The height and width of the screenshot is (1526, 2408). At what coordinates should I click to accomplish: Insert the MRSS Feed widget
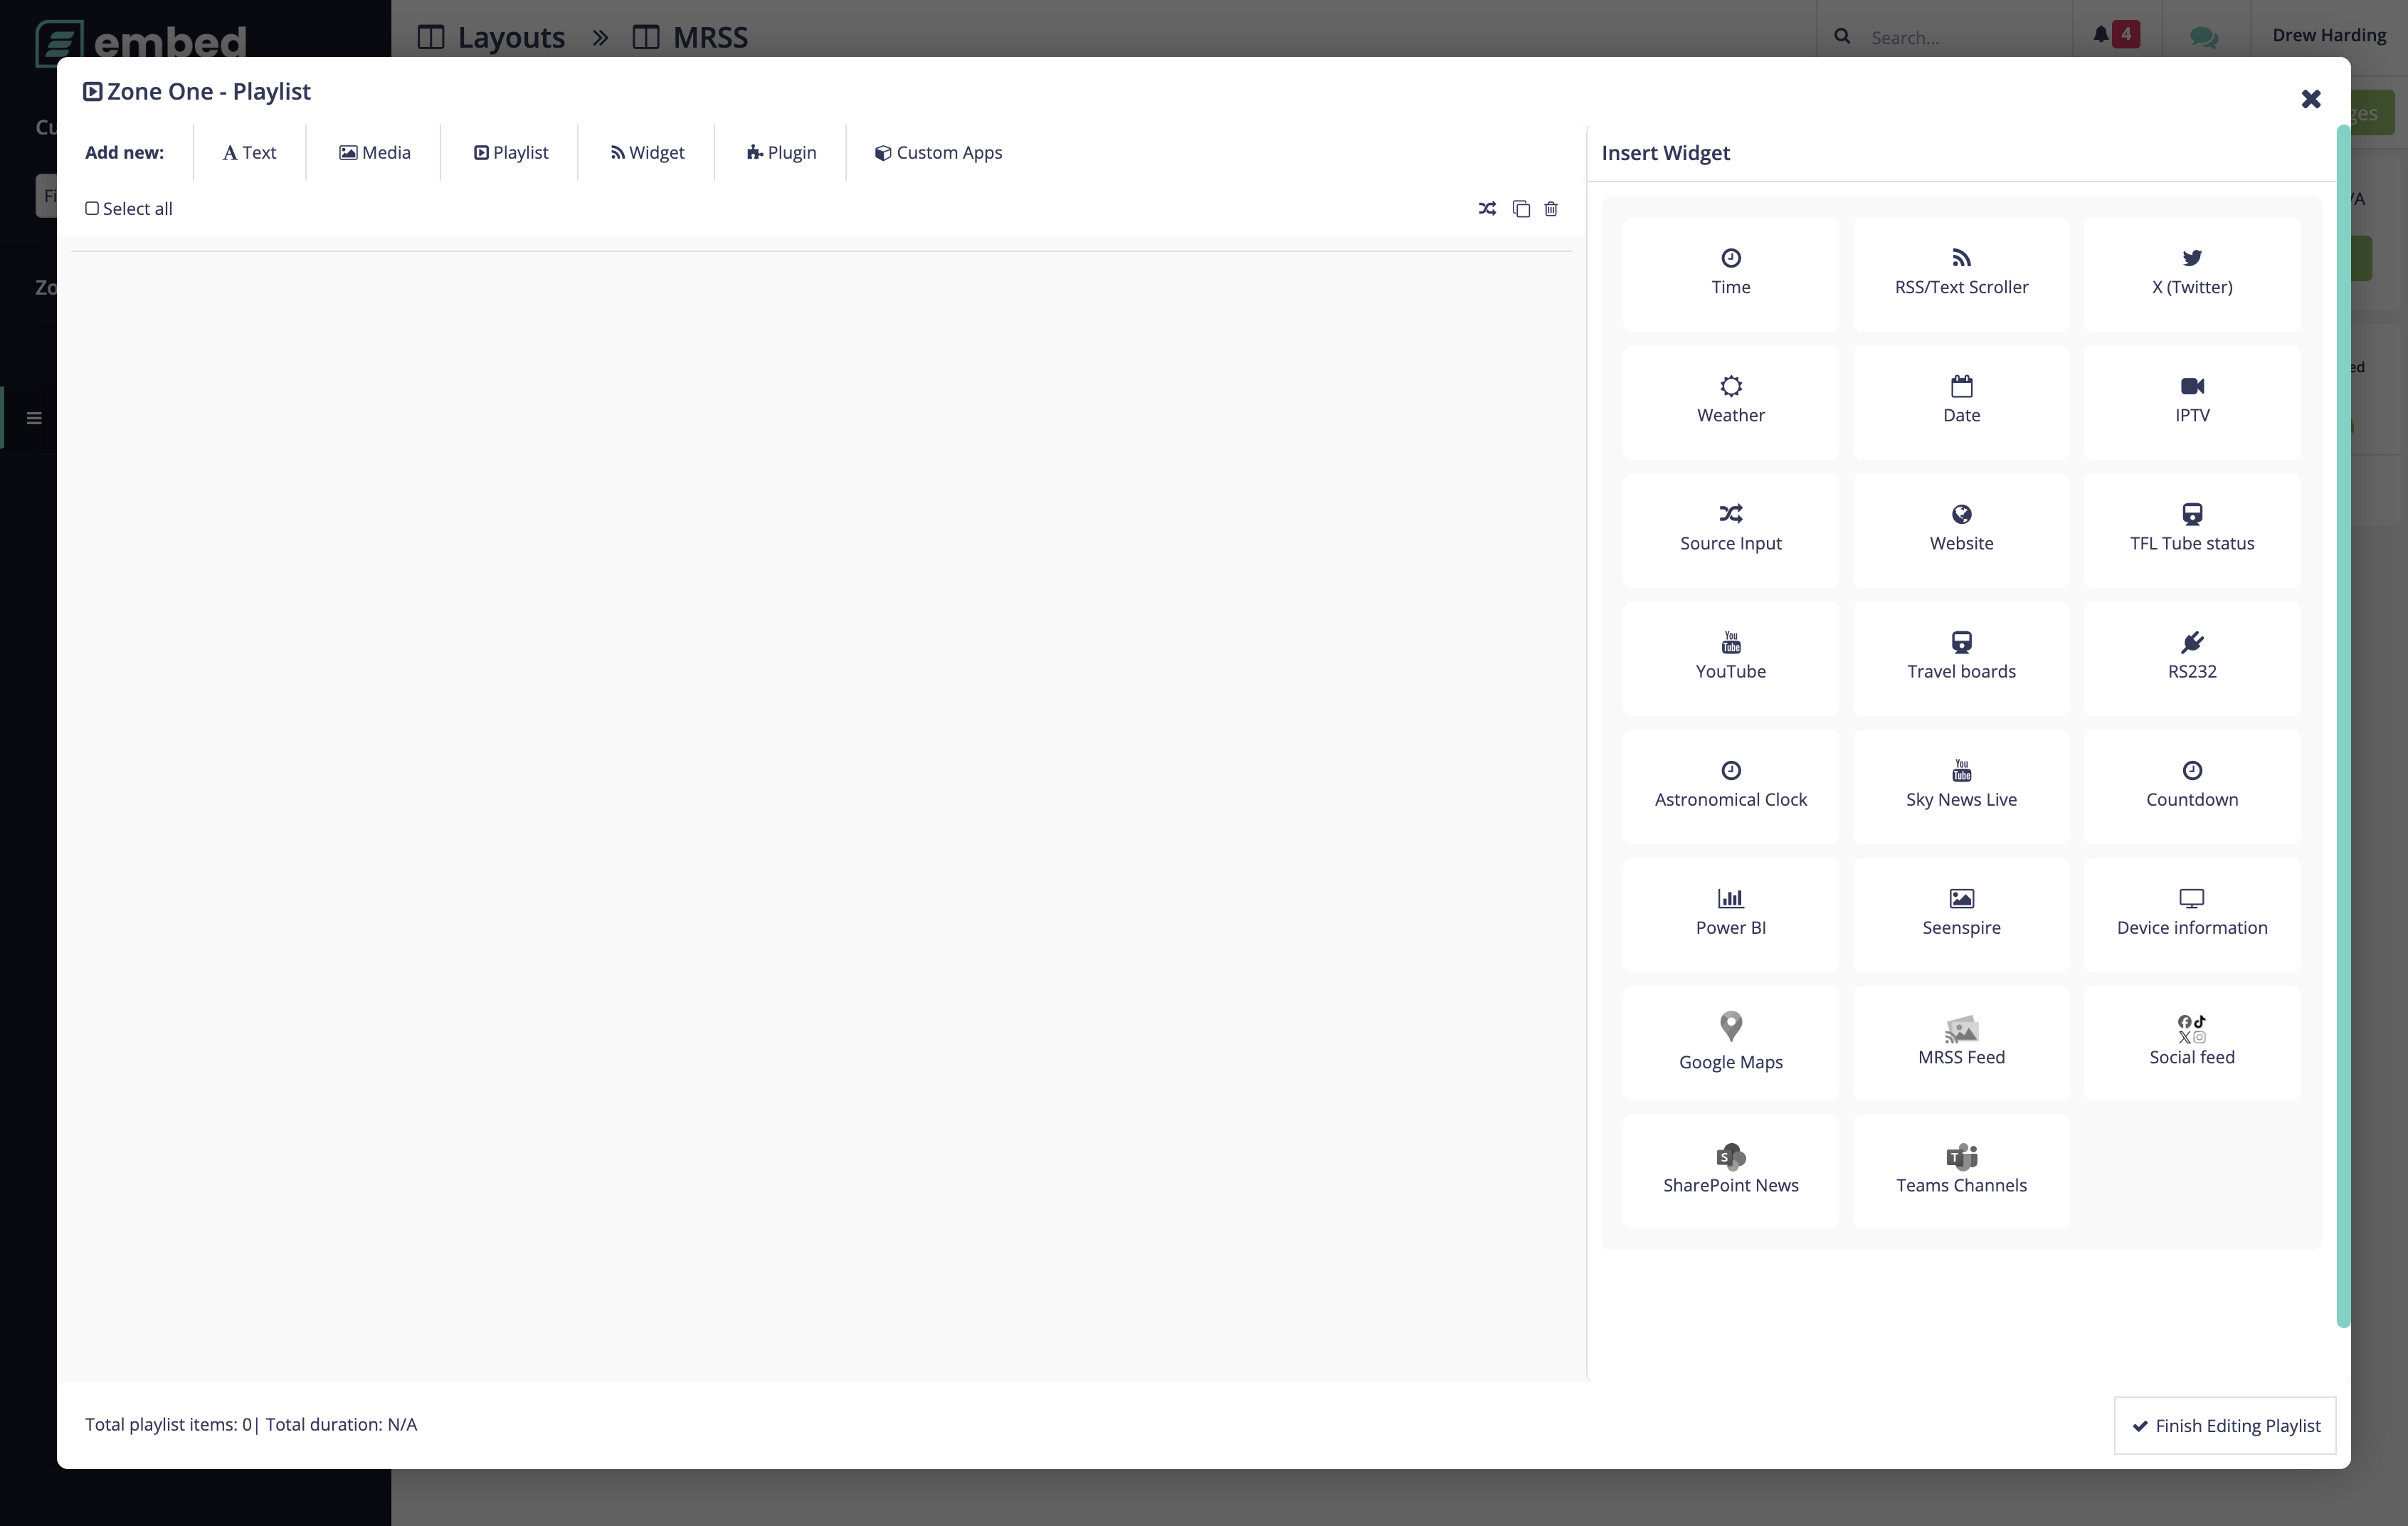click(x=1960, y=1042)
